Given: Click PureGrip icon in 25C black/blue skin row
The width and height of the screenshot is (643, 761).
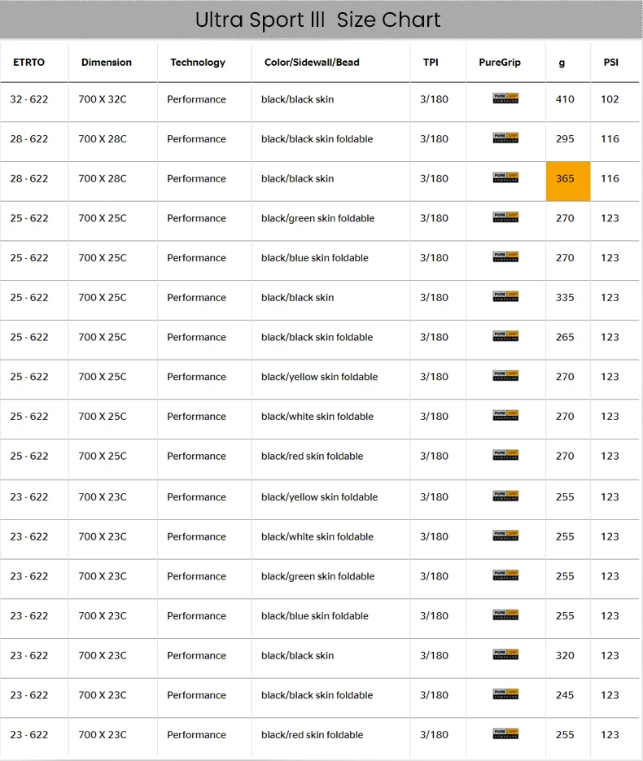Looking at the screenshot, I should pyautogui.click(x=505, y=256).
